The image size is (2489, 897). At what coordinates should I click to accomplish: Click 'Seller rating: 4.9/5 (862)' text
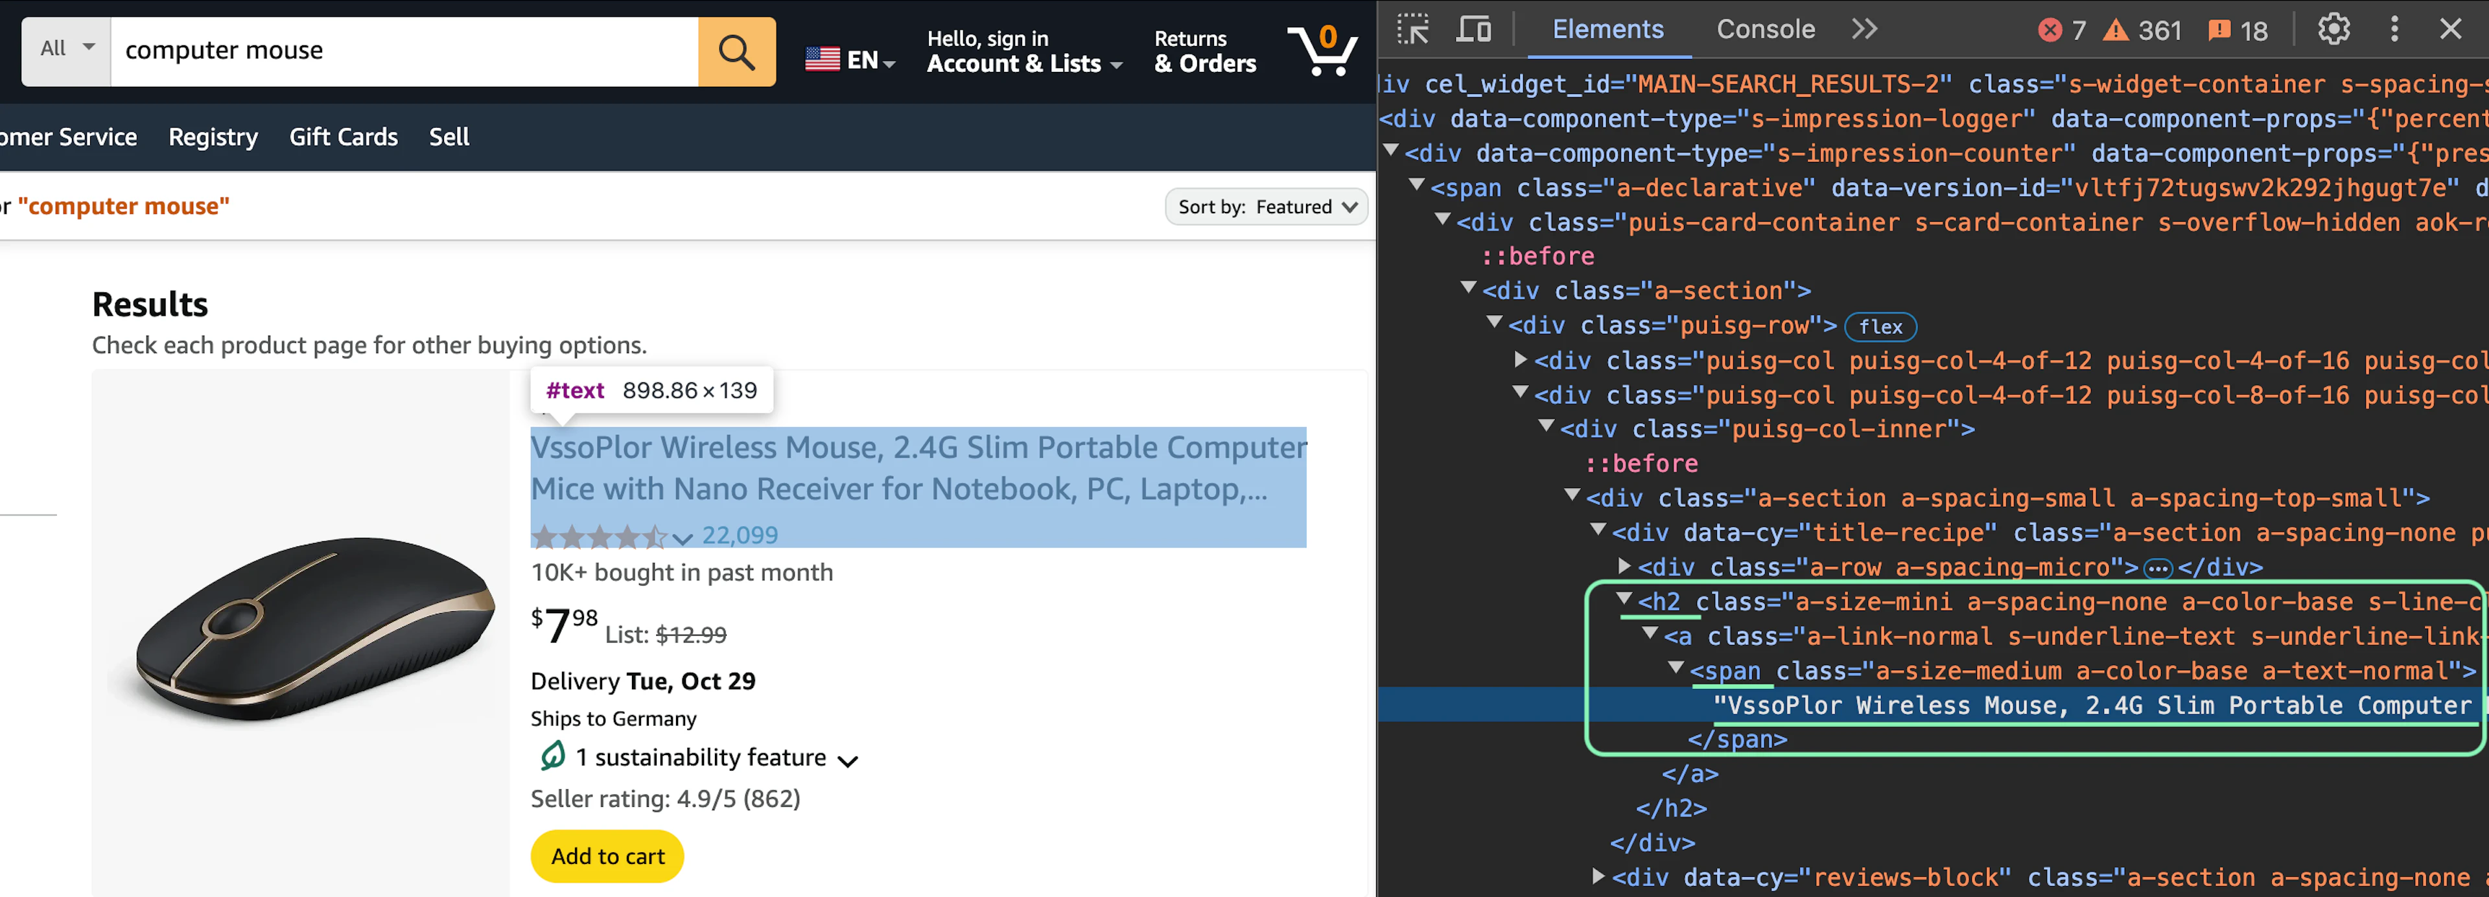click(665, 798)
